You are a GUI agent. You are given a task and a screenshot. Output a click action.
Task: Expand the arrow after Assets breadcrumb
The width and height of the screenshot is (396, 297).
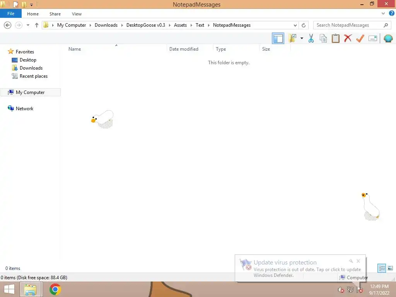[x=191, y=25]
